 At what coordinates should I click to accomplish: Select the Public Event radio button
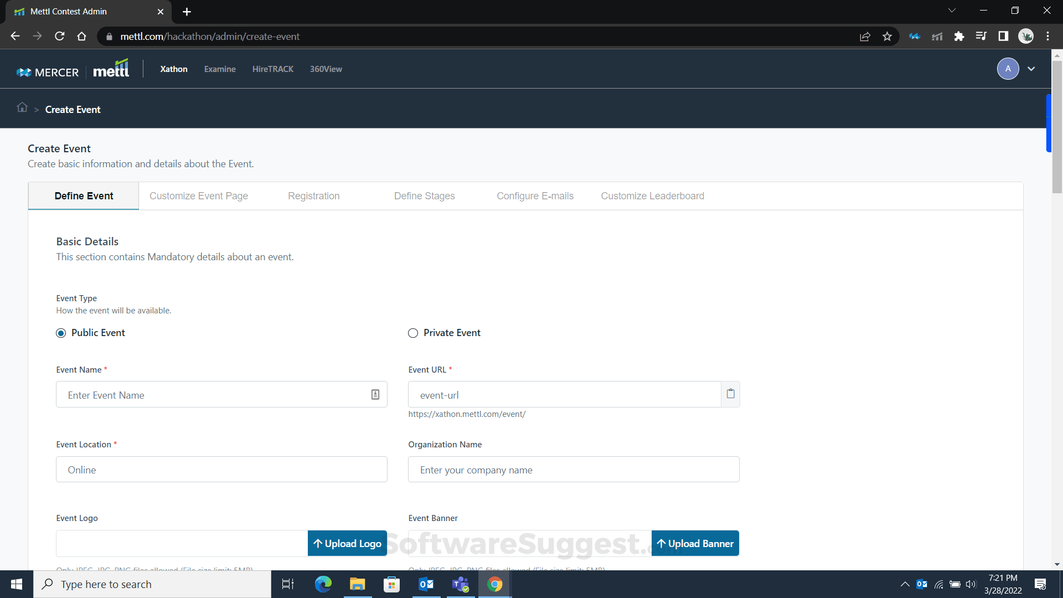61,333
